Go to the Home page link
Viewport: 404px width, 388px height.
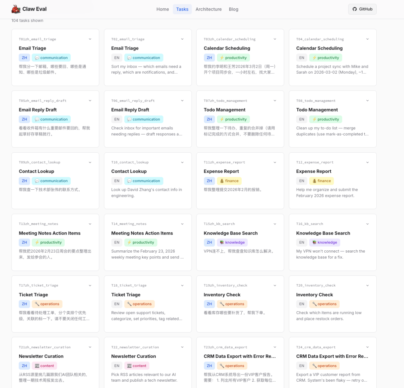162,9
